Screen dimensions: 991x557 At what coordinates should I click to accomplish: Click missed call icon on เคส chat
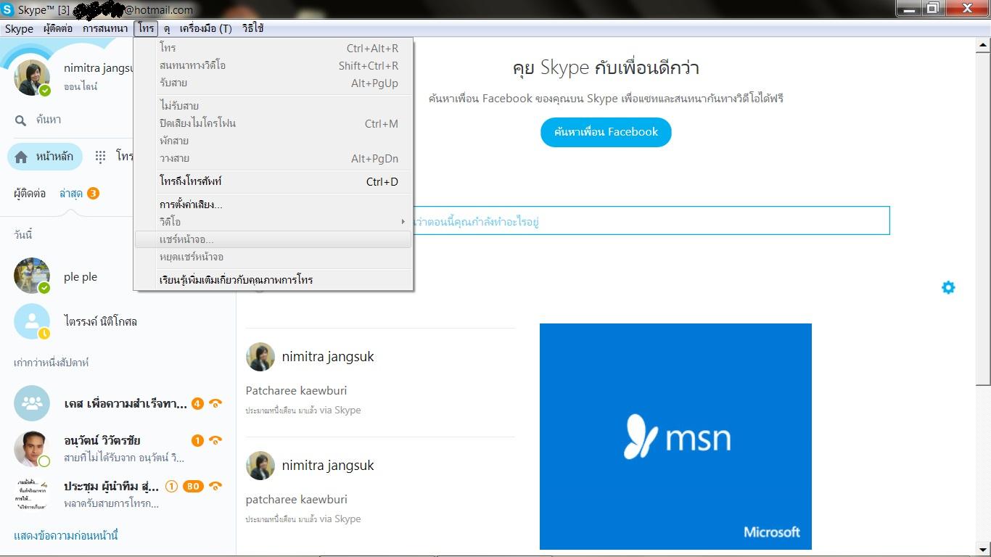tap(215, 403)
